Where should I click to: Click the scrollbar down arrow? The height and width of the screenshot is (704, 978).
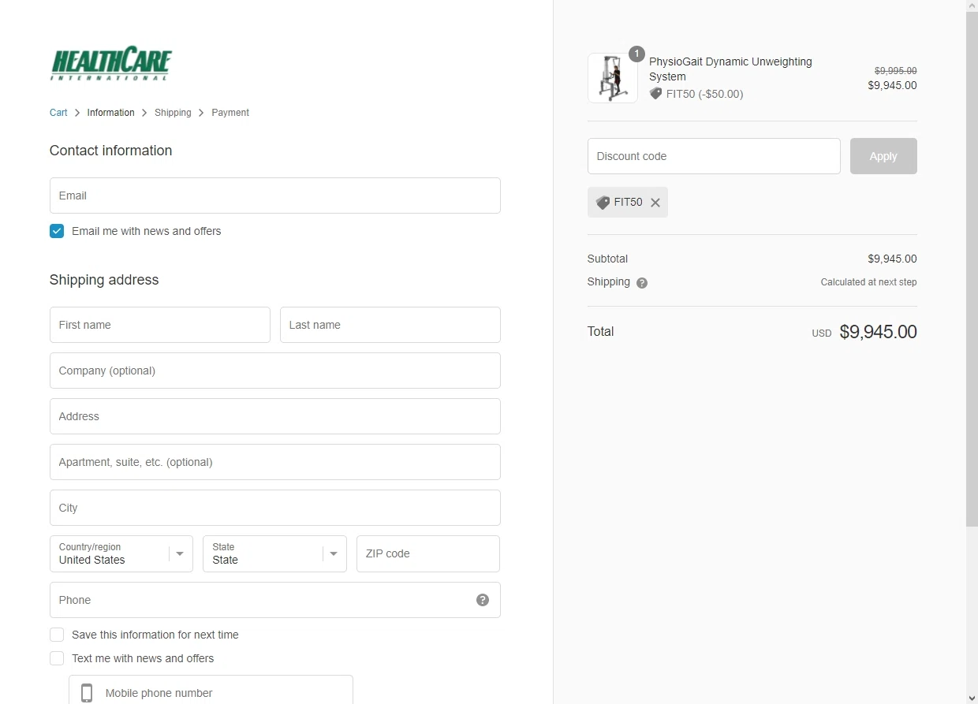pos(972,698)
